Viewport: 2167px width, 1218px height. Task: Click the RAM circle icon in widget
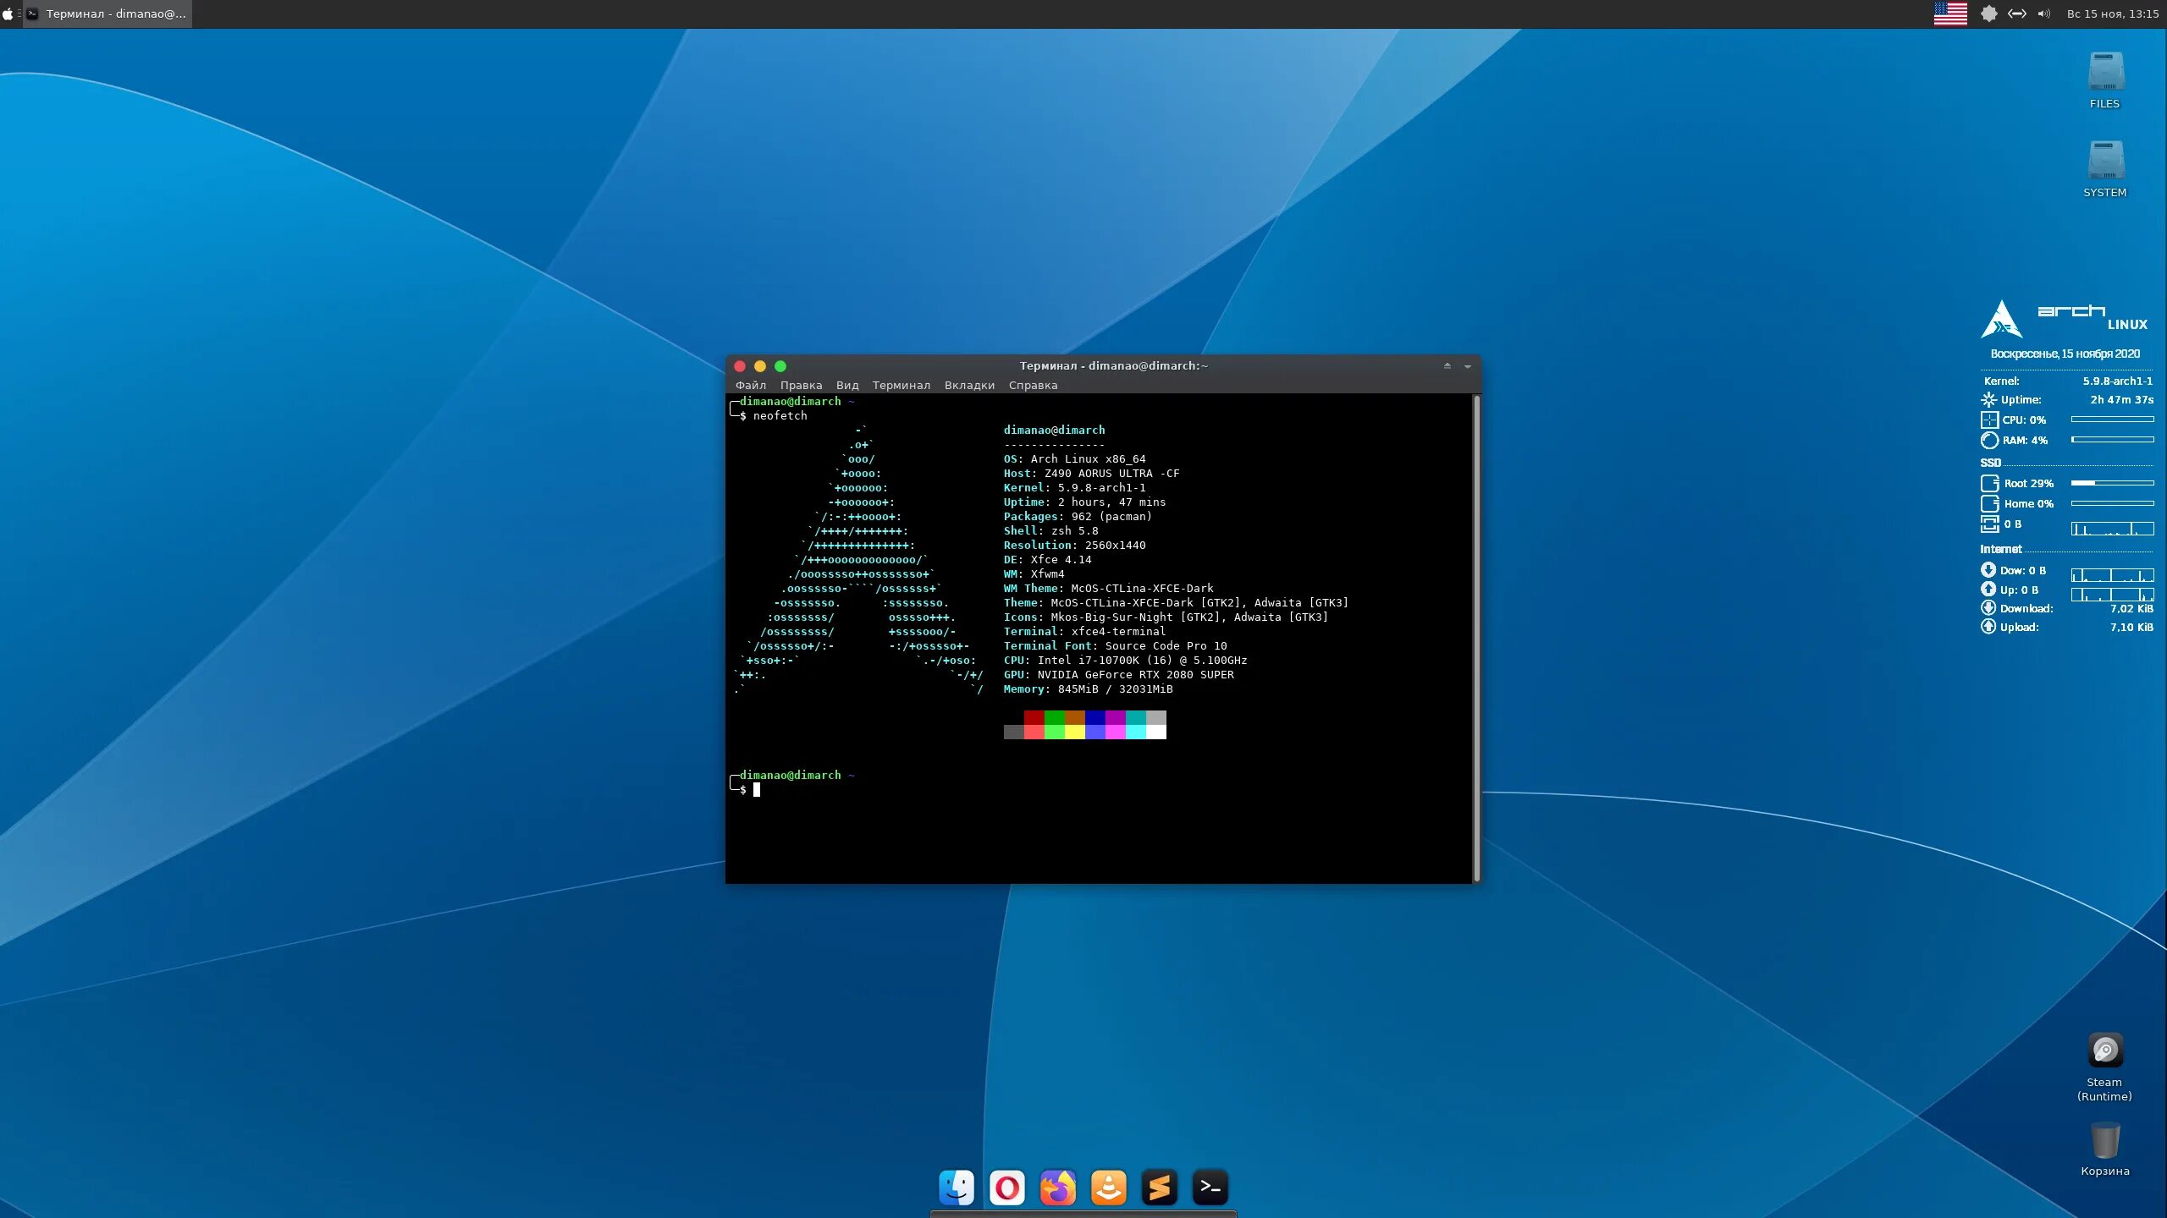[x=1989, y=440]
